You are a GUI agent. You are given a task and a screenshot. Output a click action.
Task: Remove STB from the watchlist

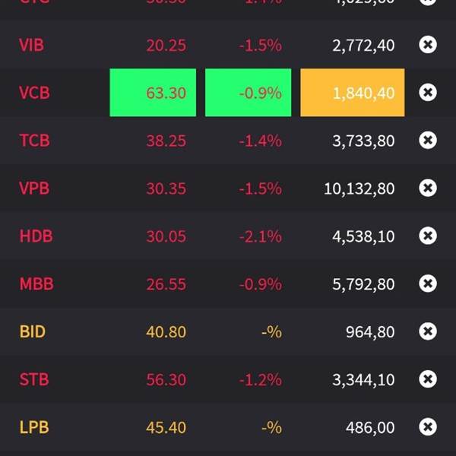[x=428, y=379]
